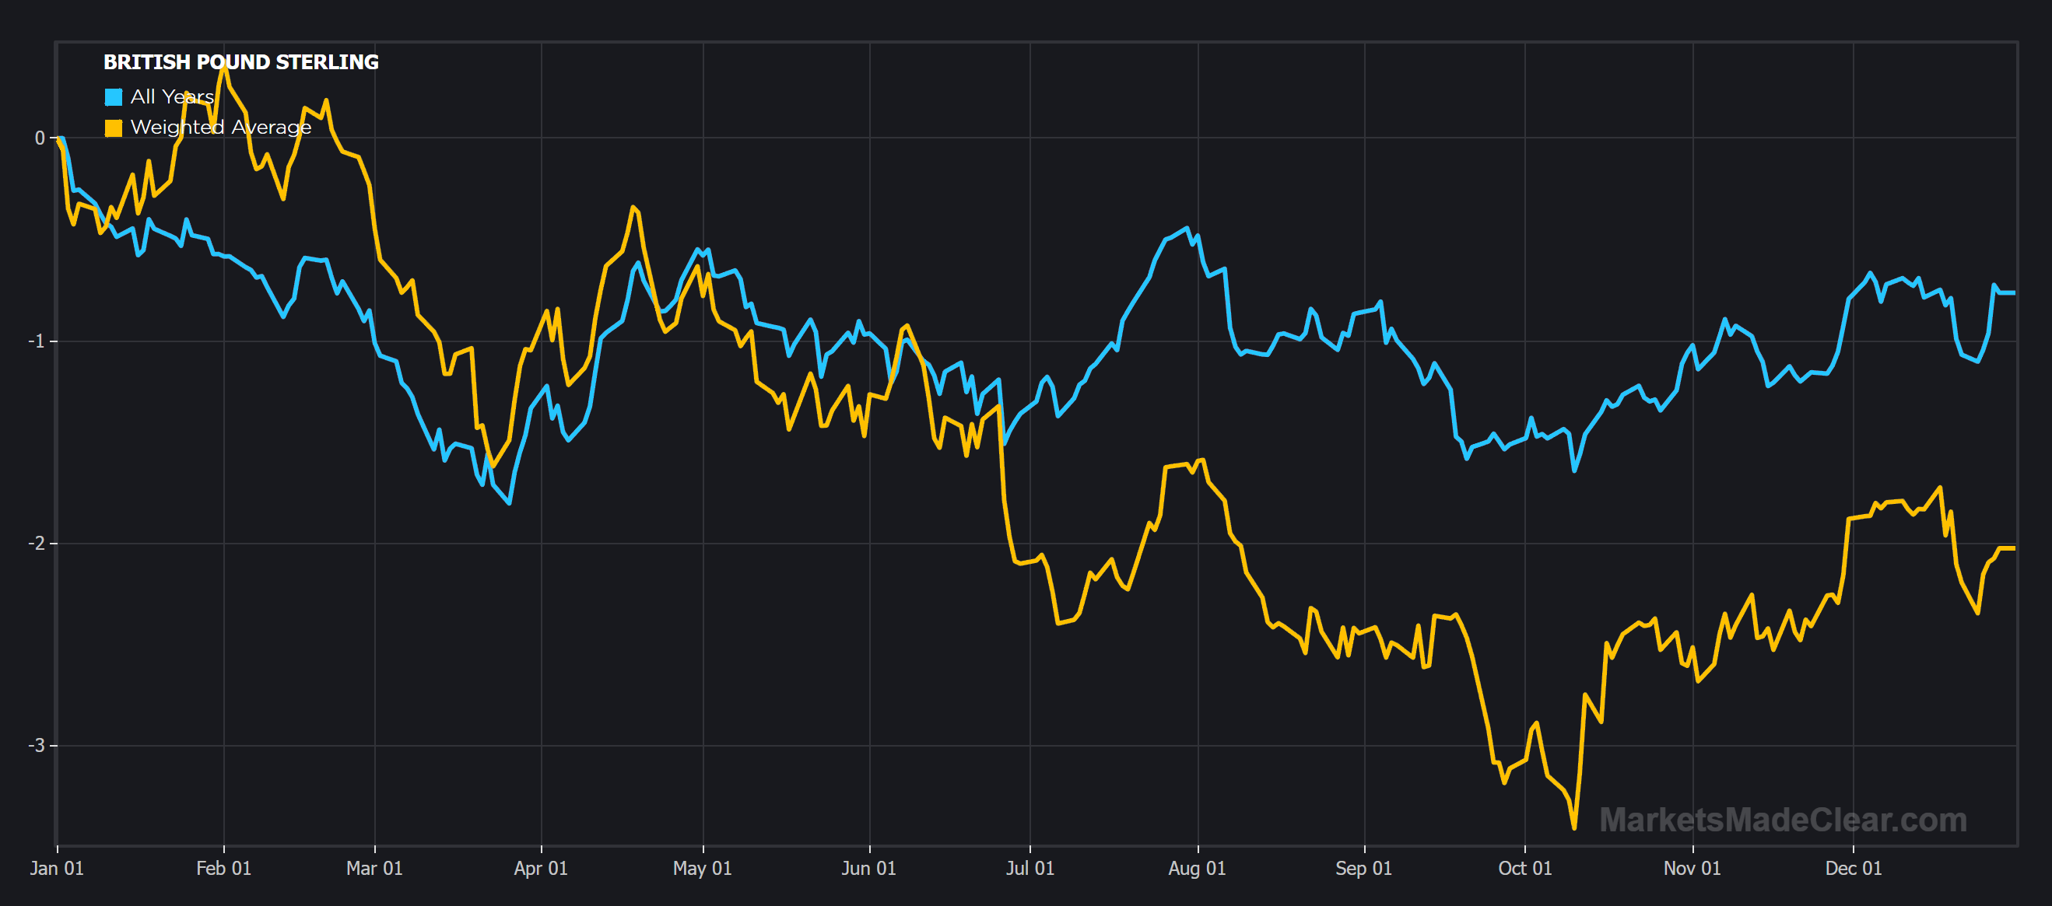Click the blue All Years legend swatch
Viewport: 2052px width, 906px height.
coord(113,97)
